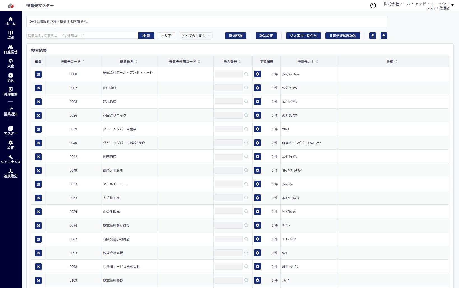Open the 口座振替 sidebar menu
Screen dimensions: 459x288
point(11,49)
